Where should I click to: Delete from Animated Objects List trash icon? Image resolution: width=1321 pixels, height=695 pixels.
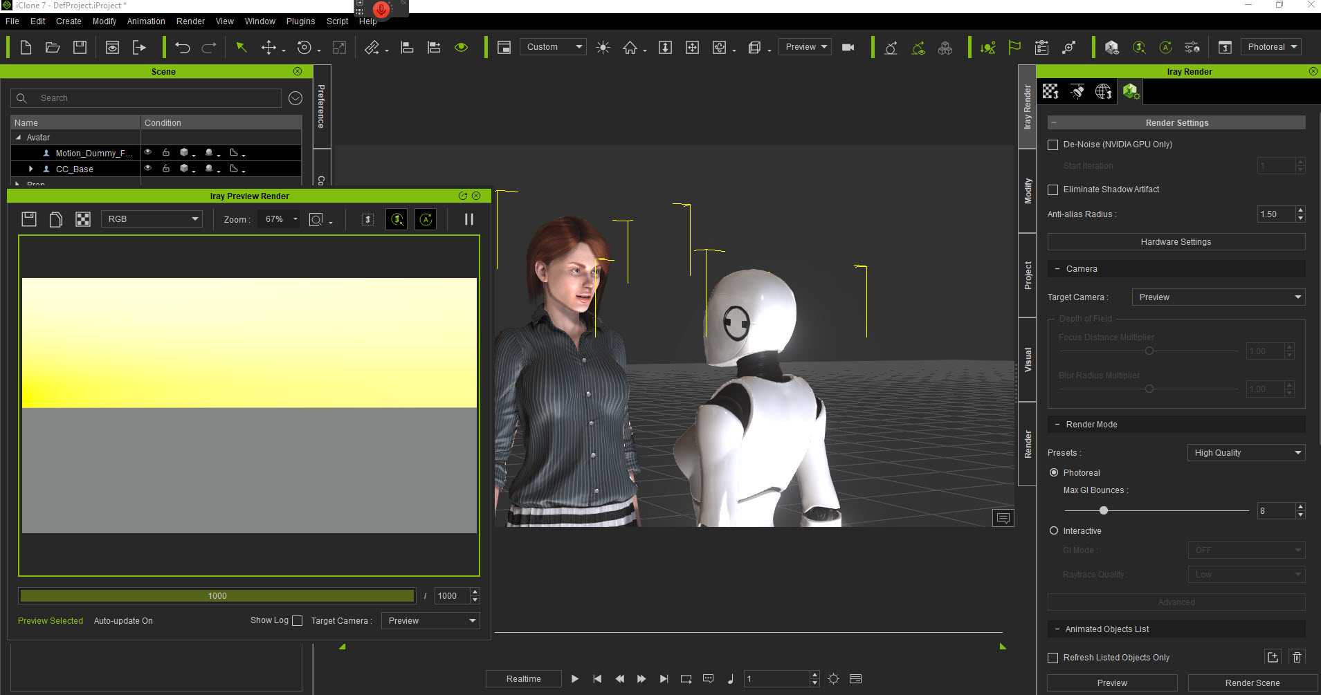1297,657
